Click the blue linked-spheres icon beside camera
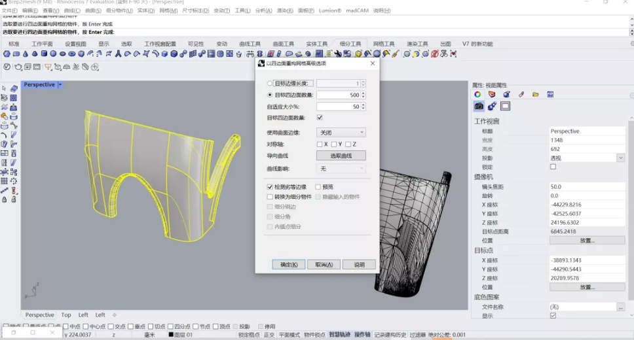 492,106
